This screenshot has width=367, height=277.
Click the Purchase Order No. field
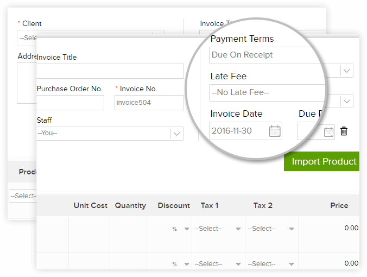[70, 103]
